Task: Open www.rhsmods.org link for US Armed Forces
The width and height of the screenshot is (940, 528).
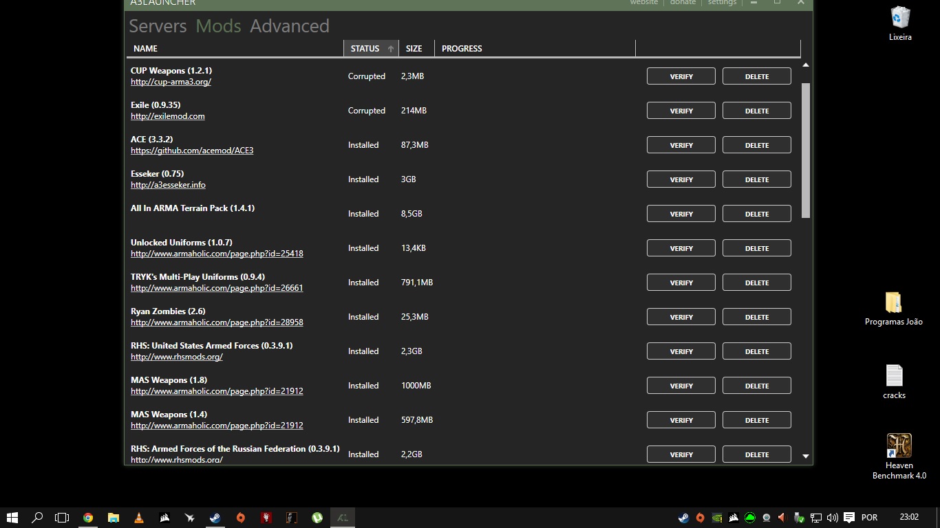Action: click(177, 357)
